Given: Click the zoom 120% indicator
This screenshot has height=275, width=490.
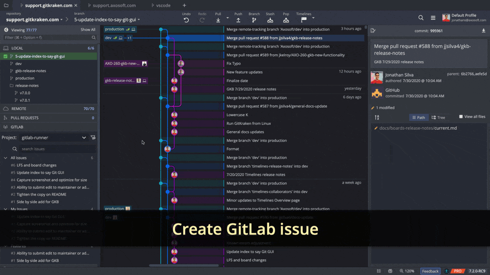Looking at the screenshot, I should 407,271.
